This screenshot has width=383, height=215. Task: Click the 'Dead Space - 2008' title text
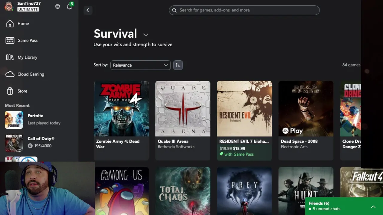coord(299,141)
